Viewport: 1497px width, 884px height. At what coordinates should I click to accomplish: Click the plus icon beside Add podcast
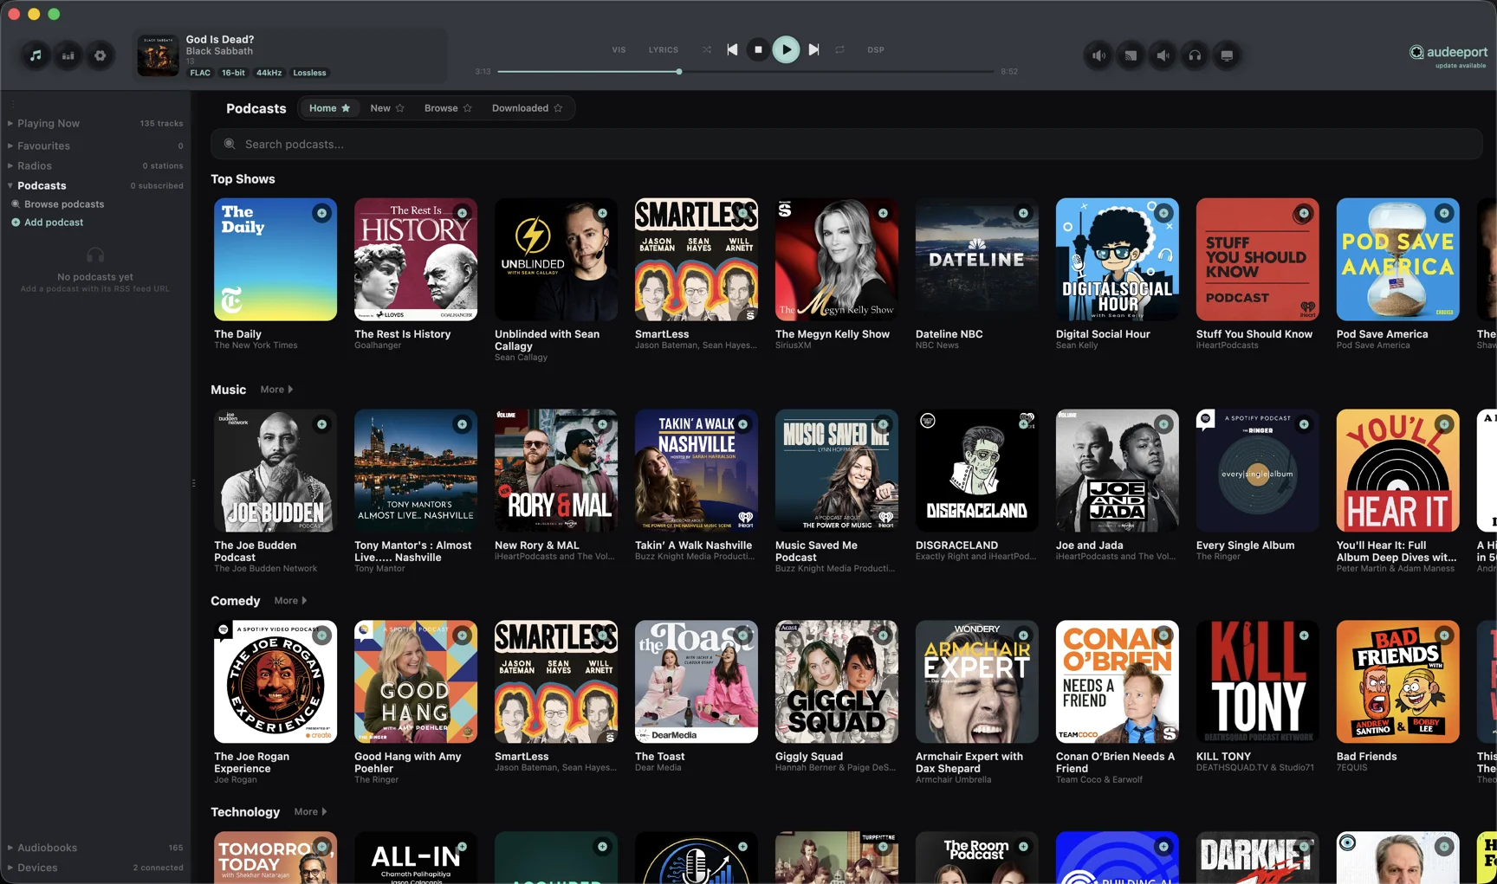[16, 223]
